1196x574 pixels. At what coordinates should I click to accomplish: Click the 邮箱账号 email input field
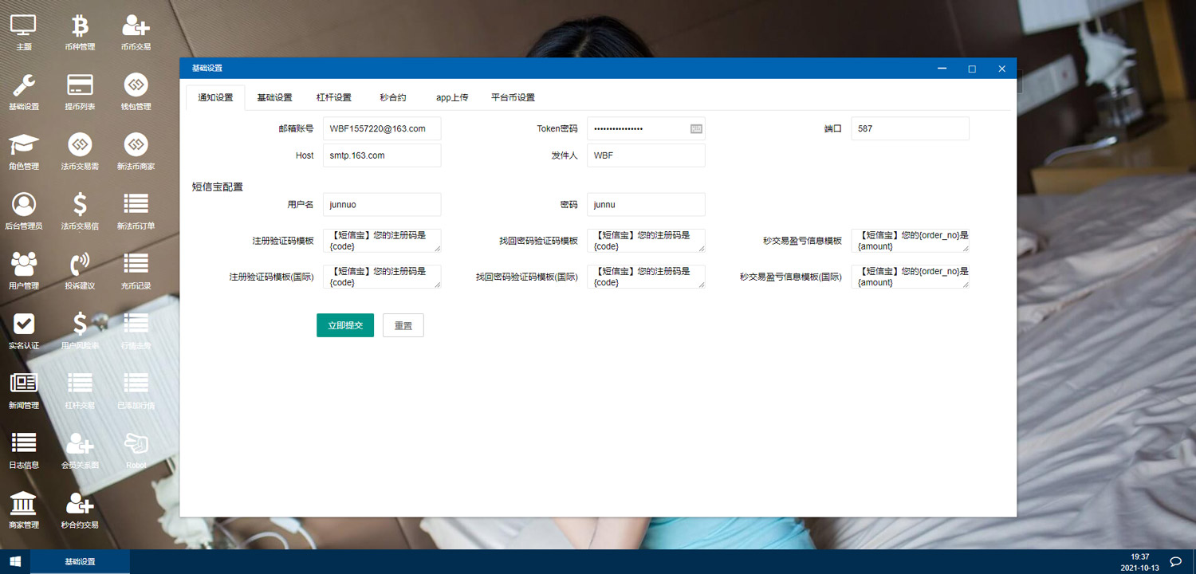point(381,128)
